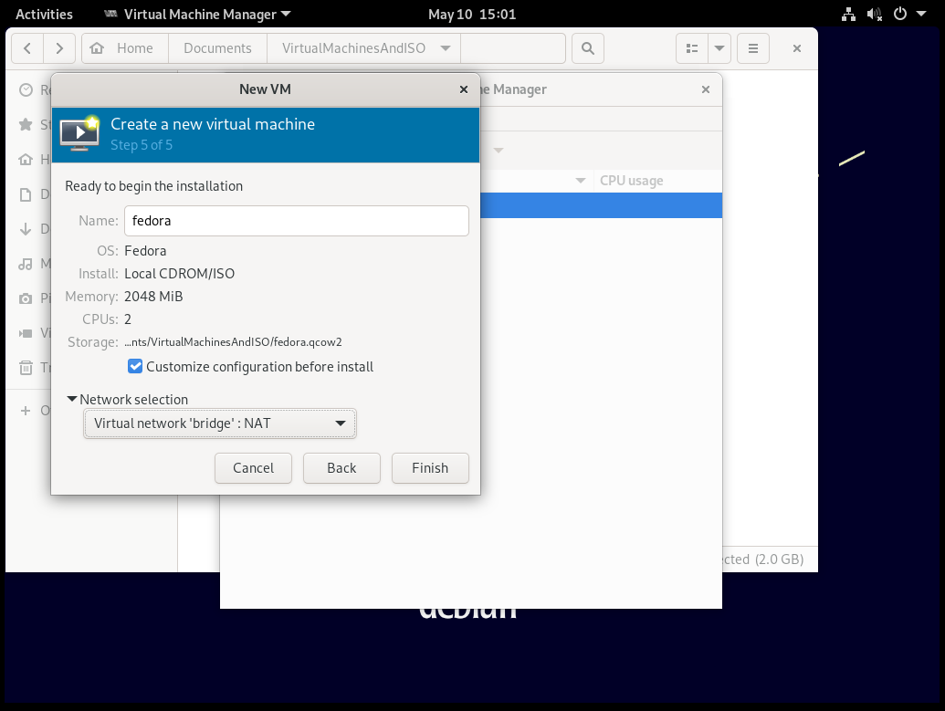945x711 pixels.
Task: Click the Recent clock icon in sidebar
Action: pos(26,89)
